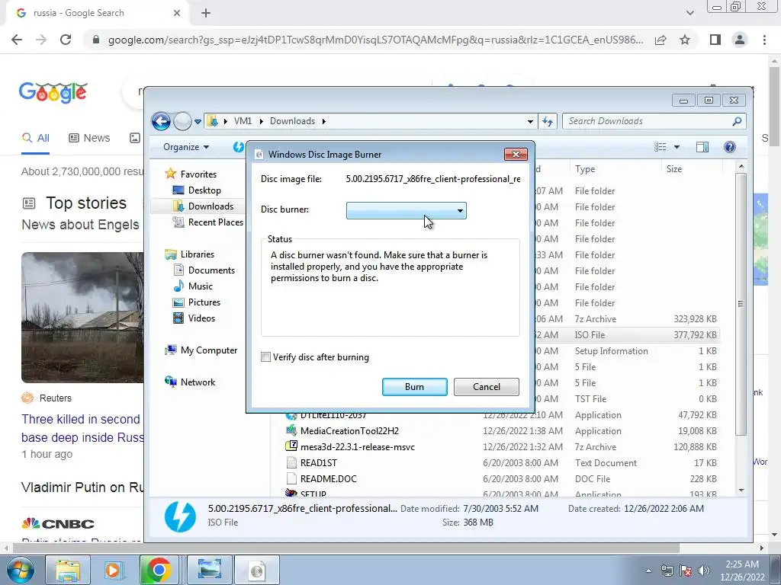The height and width of the screenshot is (585, 781).
Task: Select the mesa3d-22.3.1-release-msvc archive
Action: [x=357, y=446]
